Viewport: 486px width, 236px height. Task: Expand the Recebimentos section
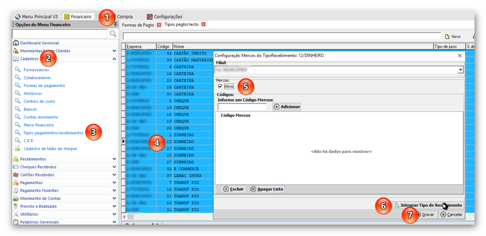(114, 159)
